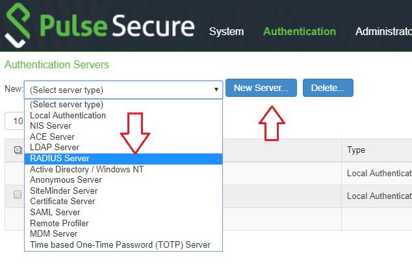Open the Authentication menu

pyautogui.click(x=300, y=31)
